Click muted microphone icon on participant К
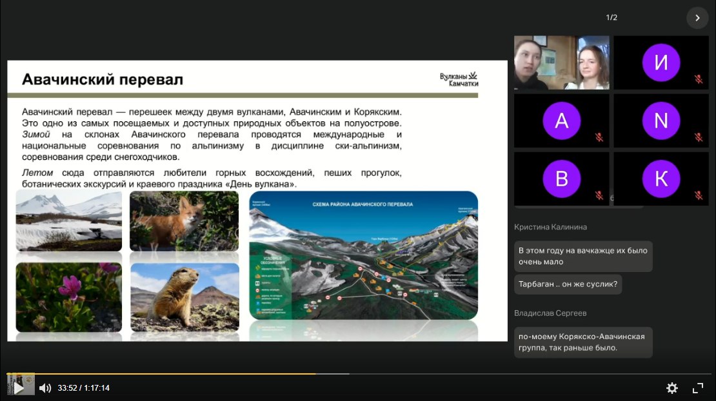Image resolution: width=716 pixels, height=401 pixels. (698, 195)
